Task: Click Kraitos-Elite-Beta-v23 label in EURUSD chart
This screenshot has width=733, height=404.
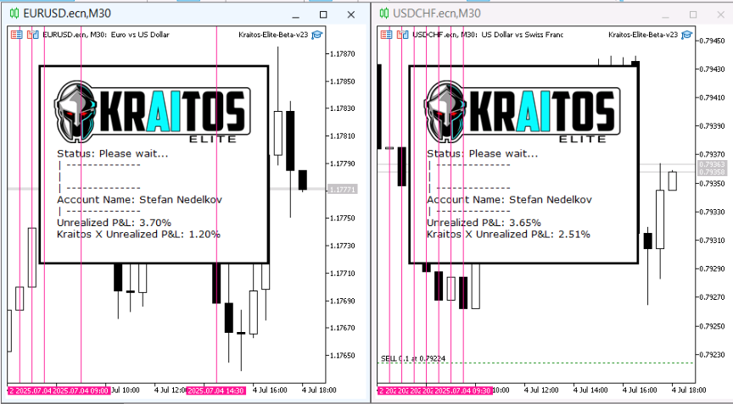Action: tap(273, 35)
